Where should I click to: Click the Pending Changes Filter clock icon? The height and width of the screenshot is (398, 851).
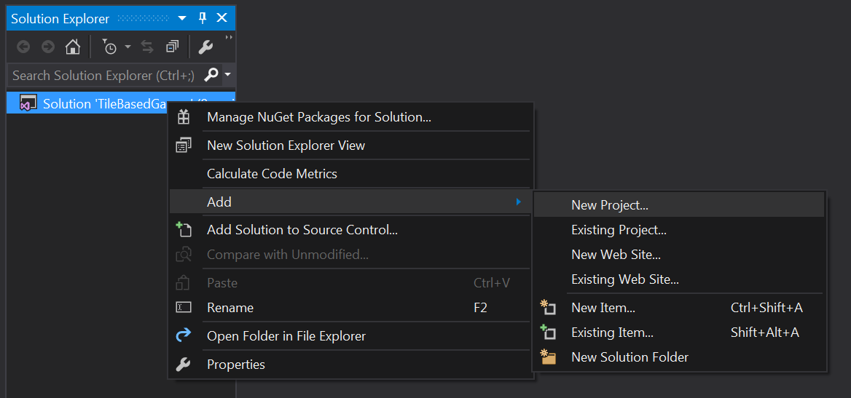click(109, 47)
